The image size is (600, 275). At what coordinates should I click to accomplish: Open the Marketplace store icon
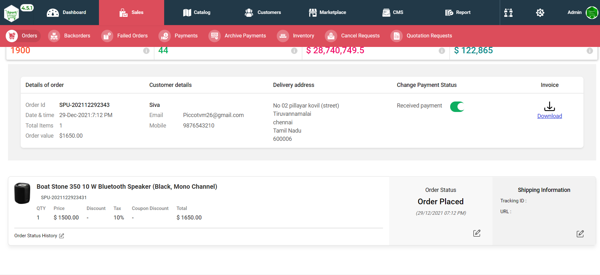[x=313, y=13]
